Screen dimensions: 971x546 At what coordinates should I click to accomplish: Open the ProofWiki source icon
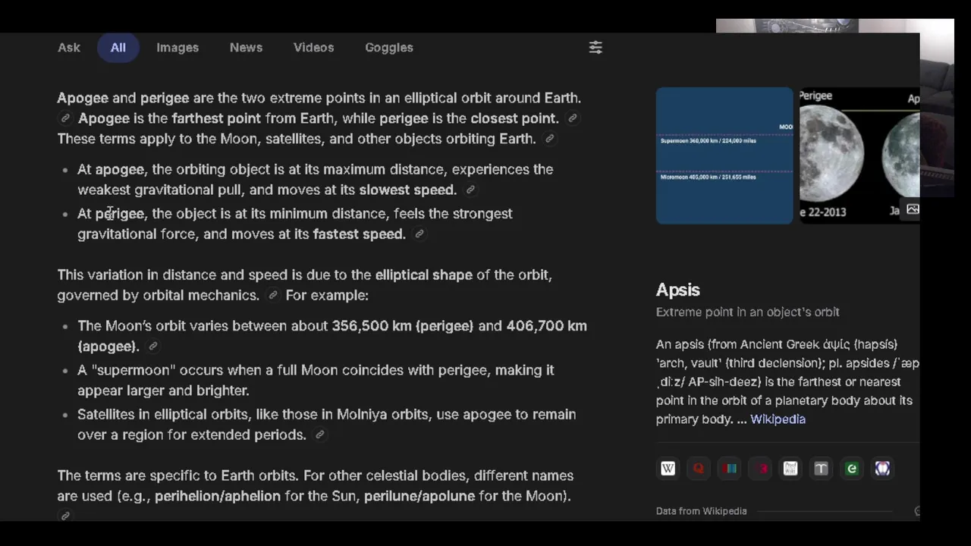[x=790, y=469]
